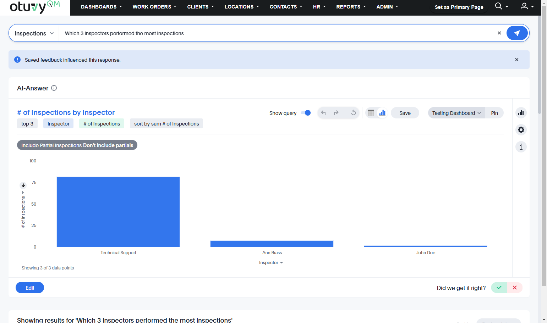547x323 pixels.
Task: Click 'Showing 3 of 3 data points'
Action: click(x=48, y=268)
